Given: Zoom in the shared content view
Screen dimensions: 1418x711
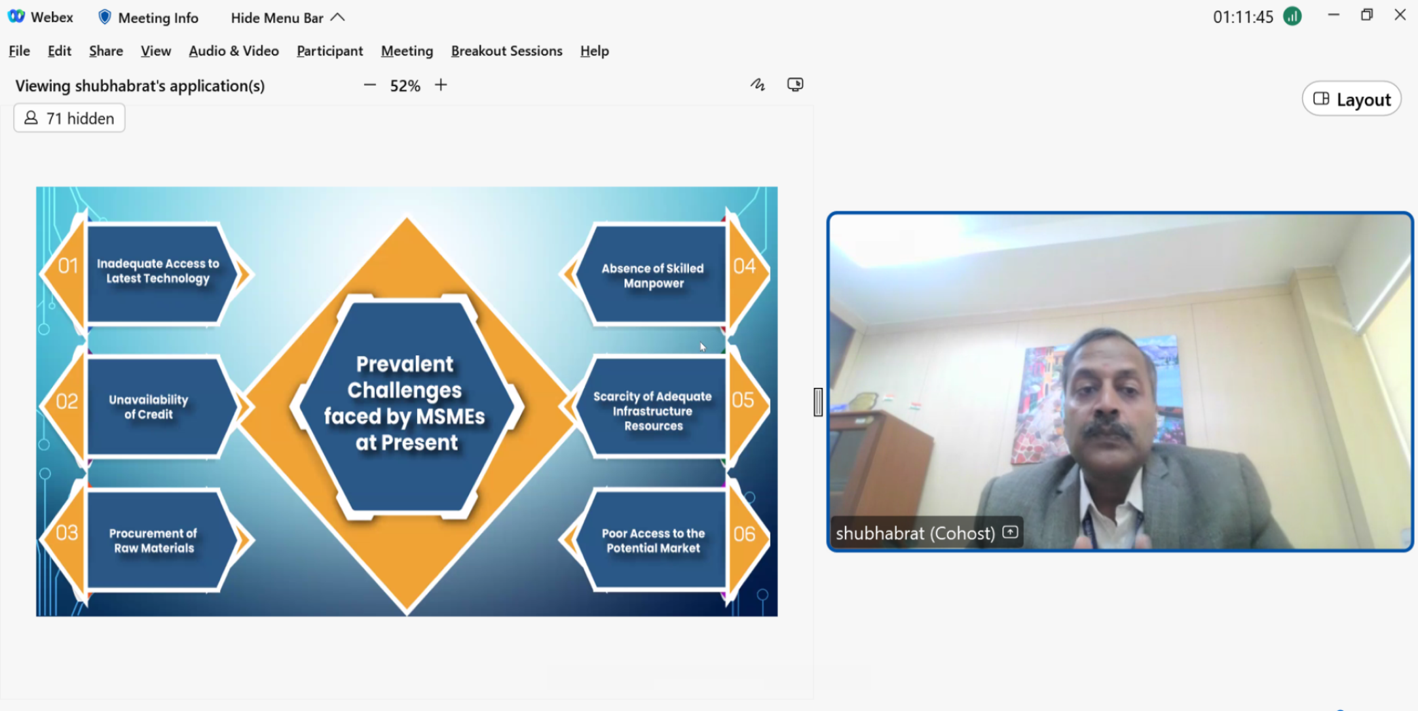Looking at the screenshot, I should pyautogui.click(x=441, y=85).
